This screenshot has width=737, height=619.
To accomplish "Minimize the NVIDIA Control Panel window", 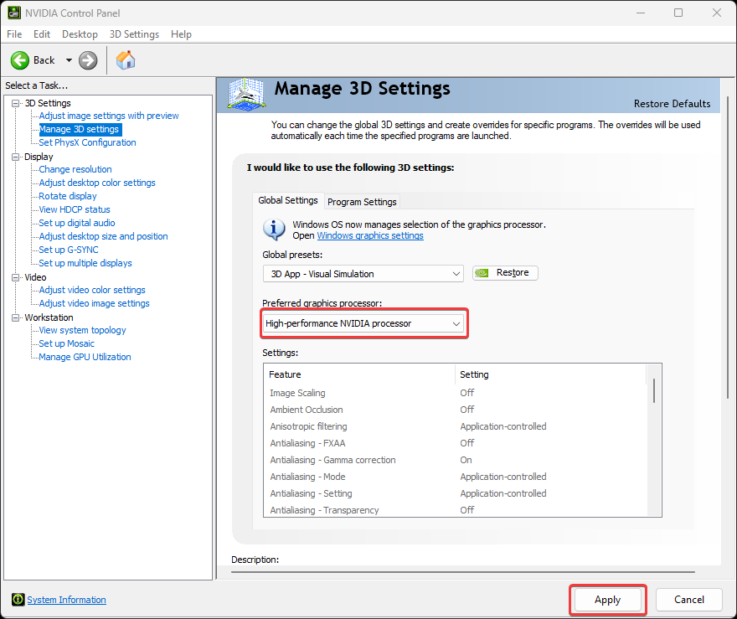I will [x=640, y=13].
